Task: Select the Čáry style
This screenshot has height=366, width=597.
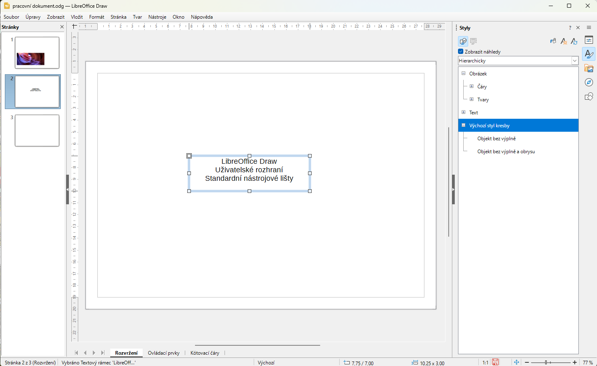Action: (x=482, y=87)
